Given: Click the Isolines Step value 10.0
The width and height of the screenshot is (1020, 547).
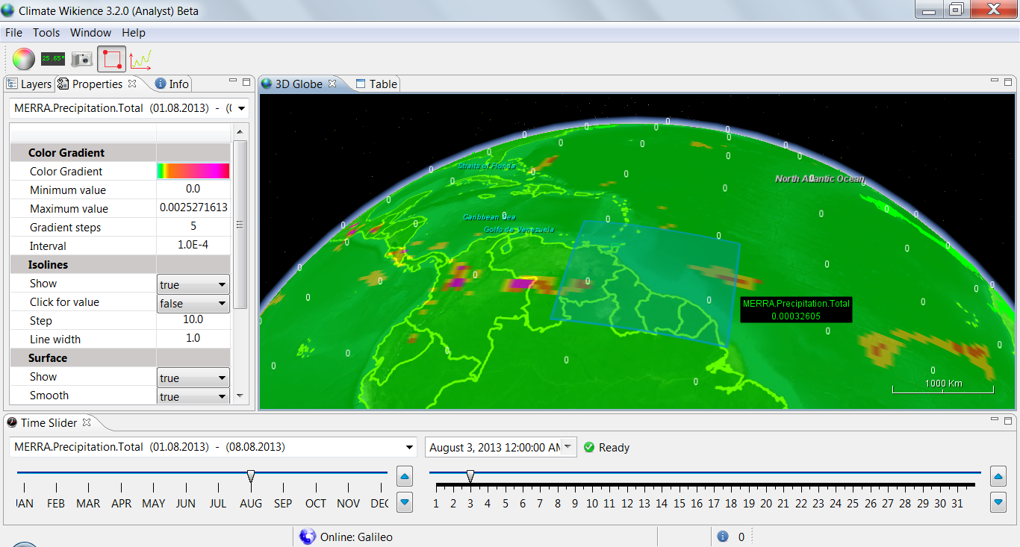Looking at the screenshot, I should [x=193, y=320].
